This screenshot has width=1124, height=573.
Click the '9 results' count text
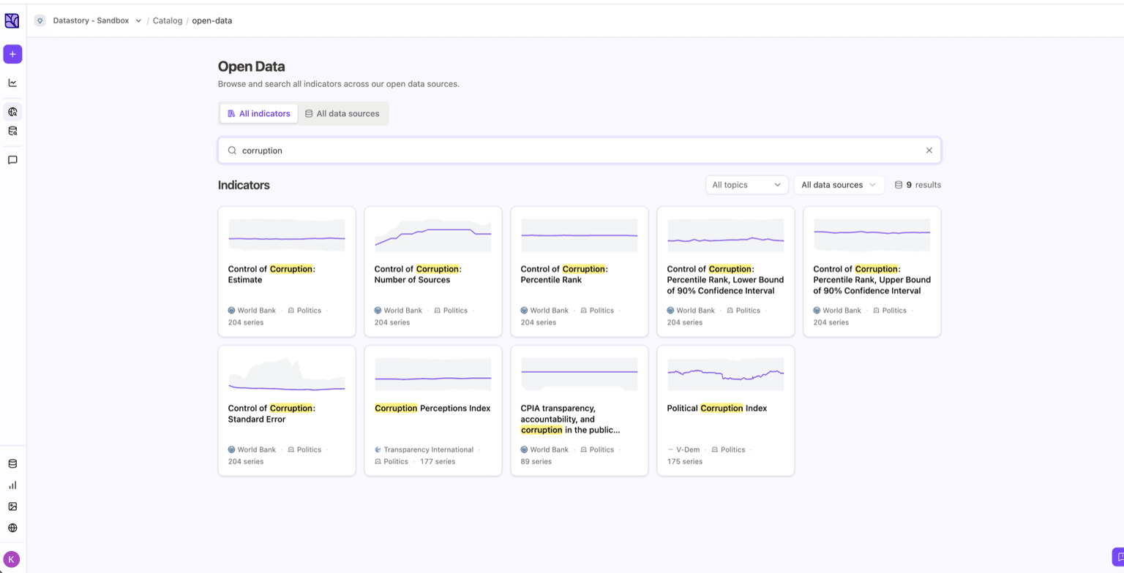coord(923,185)
